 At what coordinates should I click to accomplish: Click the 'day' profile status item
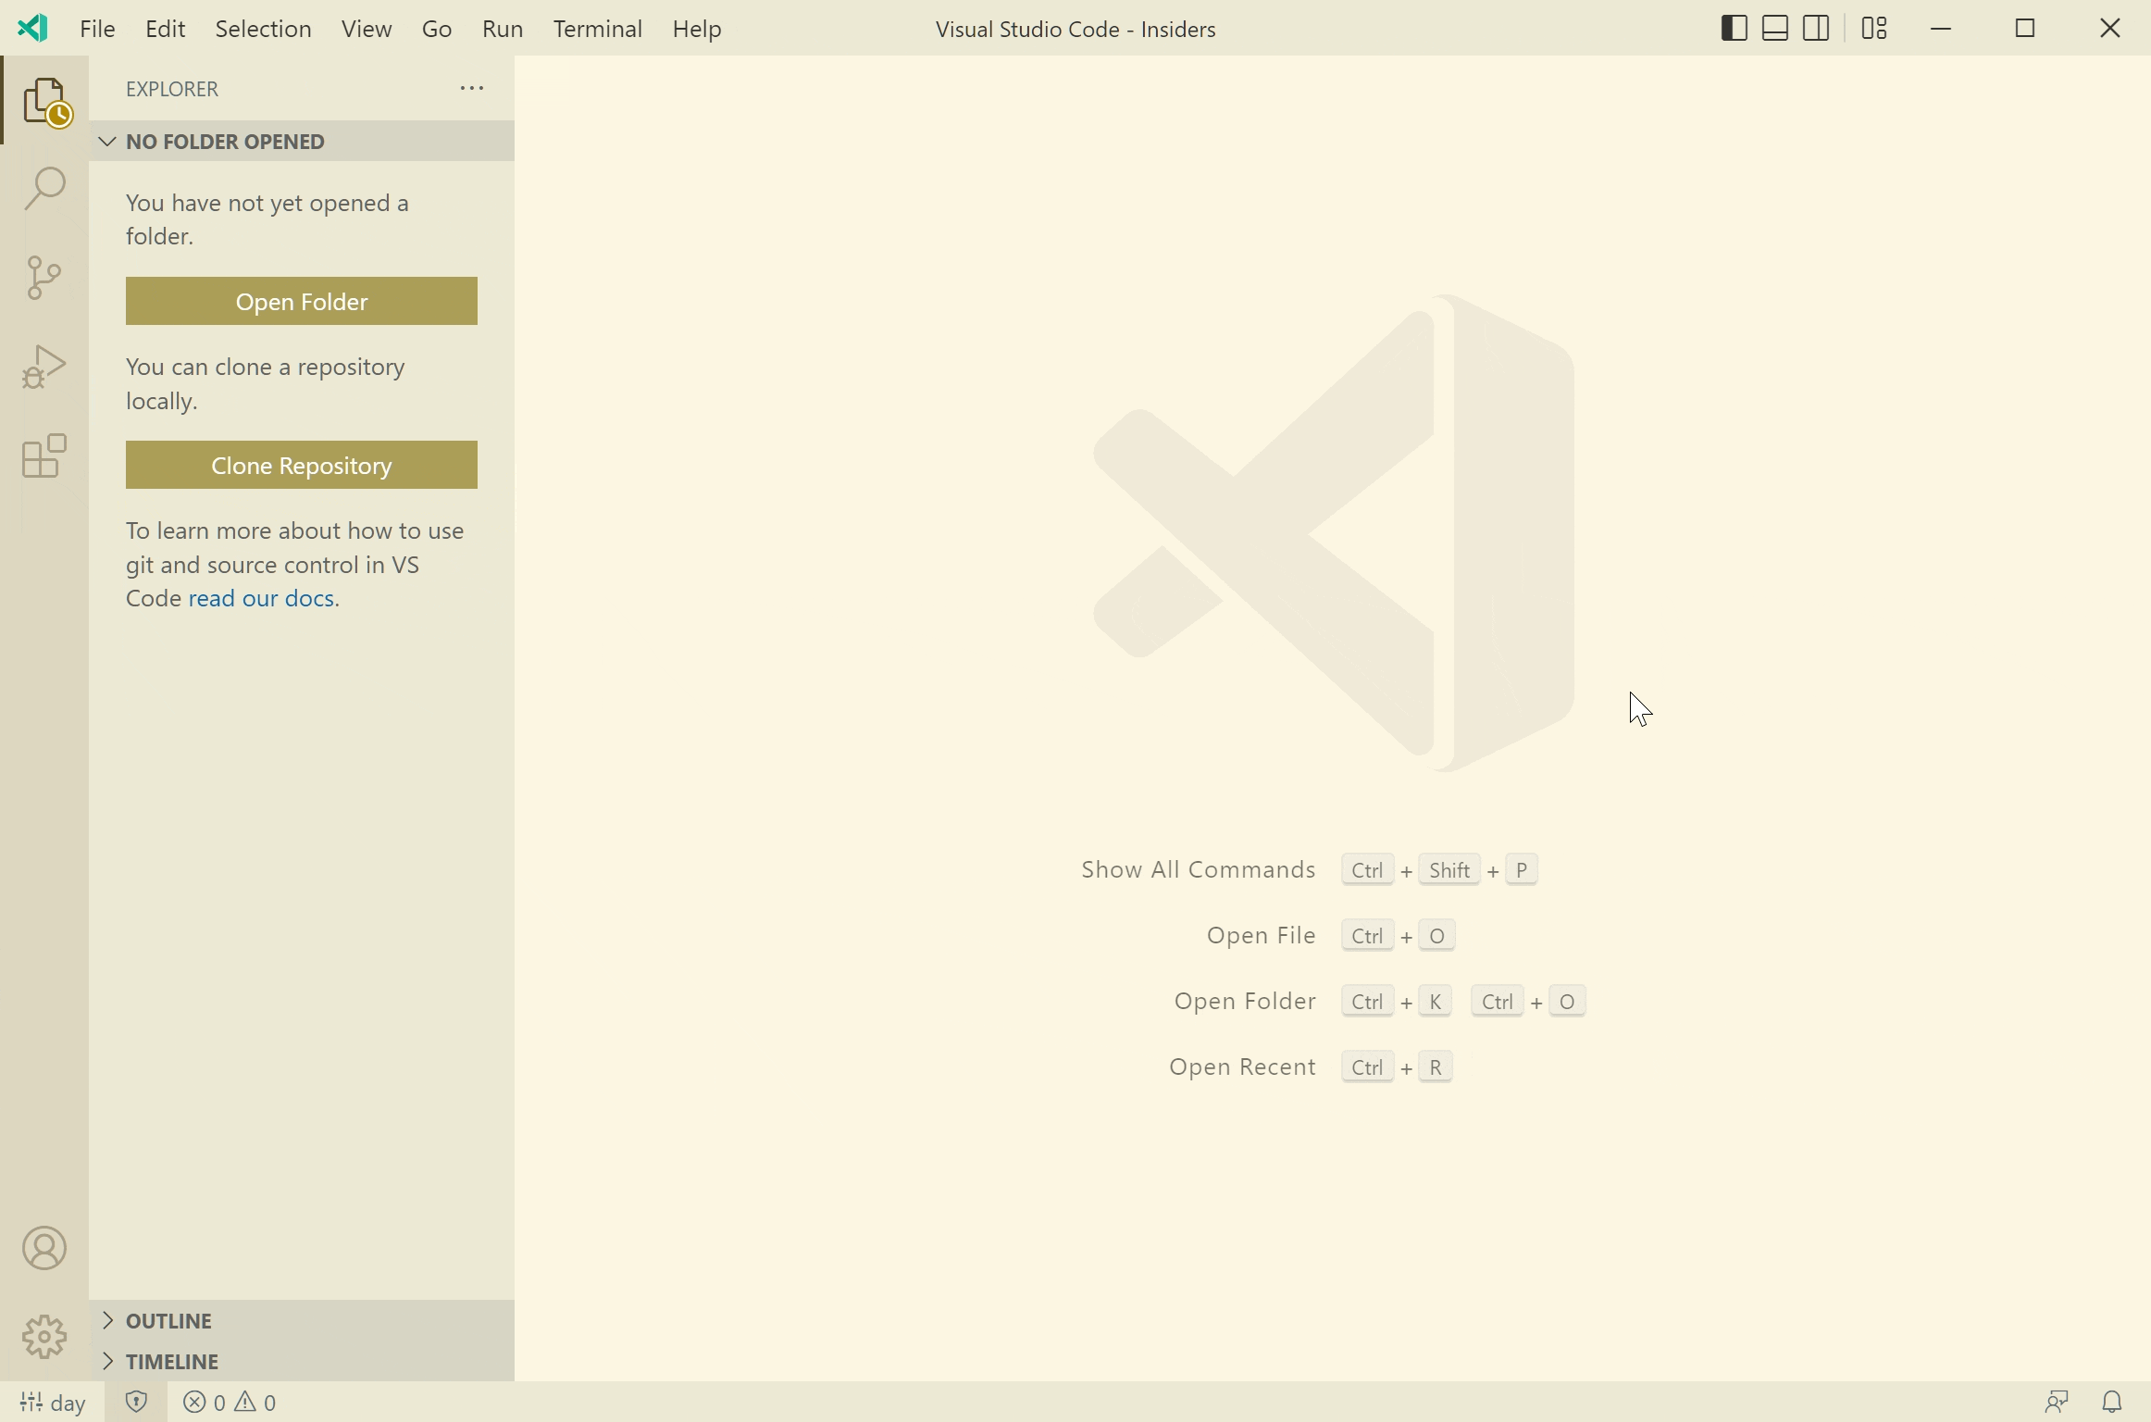coord(54,1402)
